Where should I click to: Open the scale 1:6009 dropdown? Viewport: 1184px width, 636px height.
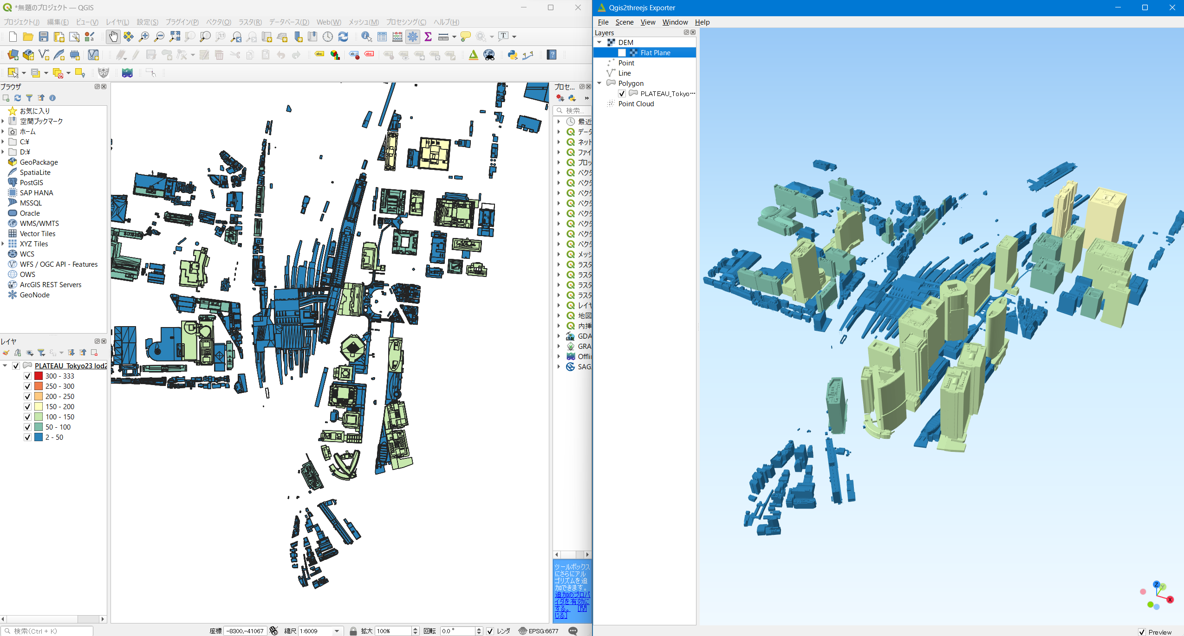click(x=338, y=631)
